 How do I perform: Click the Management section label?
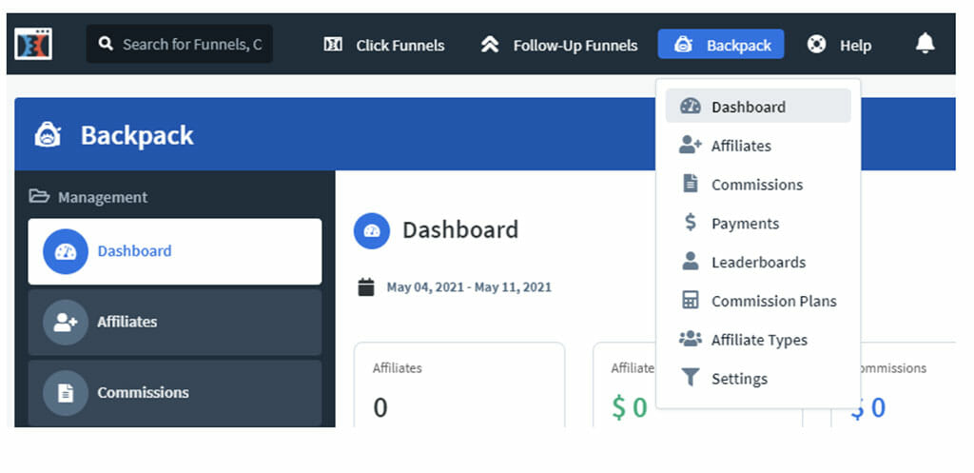point(103,197)
